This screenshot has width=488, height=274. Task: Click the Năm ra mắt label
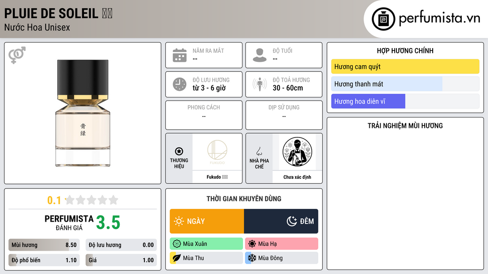tap(208, 50)
